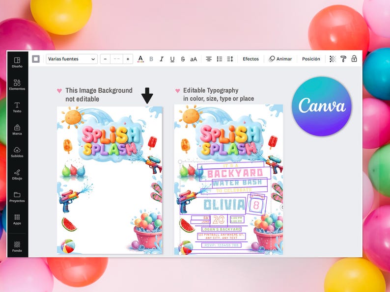
Task: Select the OLIVIA name text
Action: coord(224,205)
